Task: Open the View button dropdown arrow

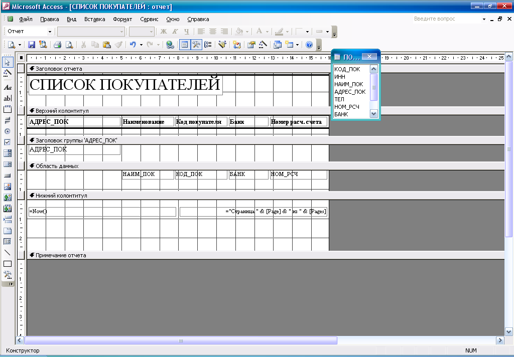Action: click(x=20, y=45)
